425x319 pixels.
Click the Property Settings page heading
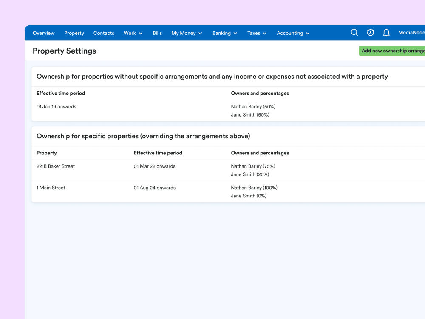[64, 51]
